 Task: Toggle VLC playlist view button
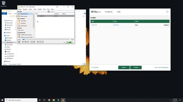[38, 42]
